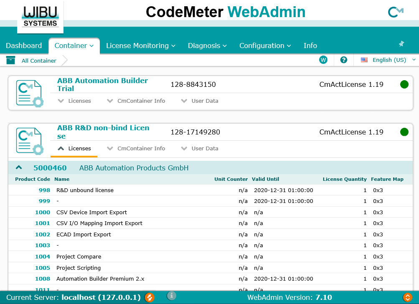Open product code 1008
Image resolution: width=419 pixels, height=304 pixels.
pos(43,279)
